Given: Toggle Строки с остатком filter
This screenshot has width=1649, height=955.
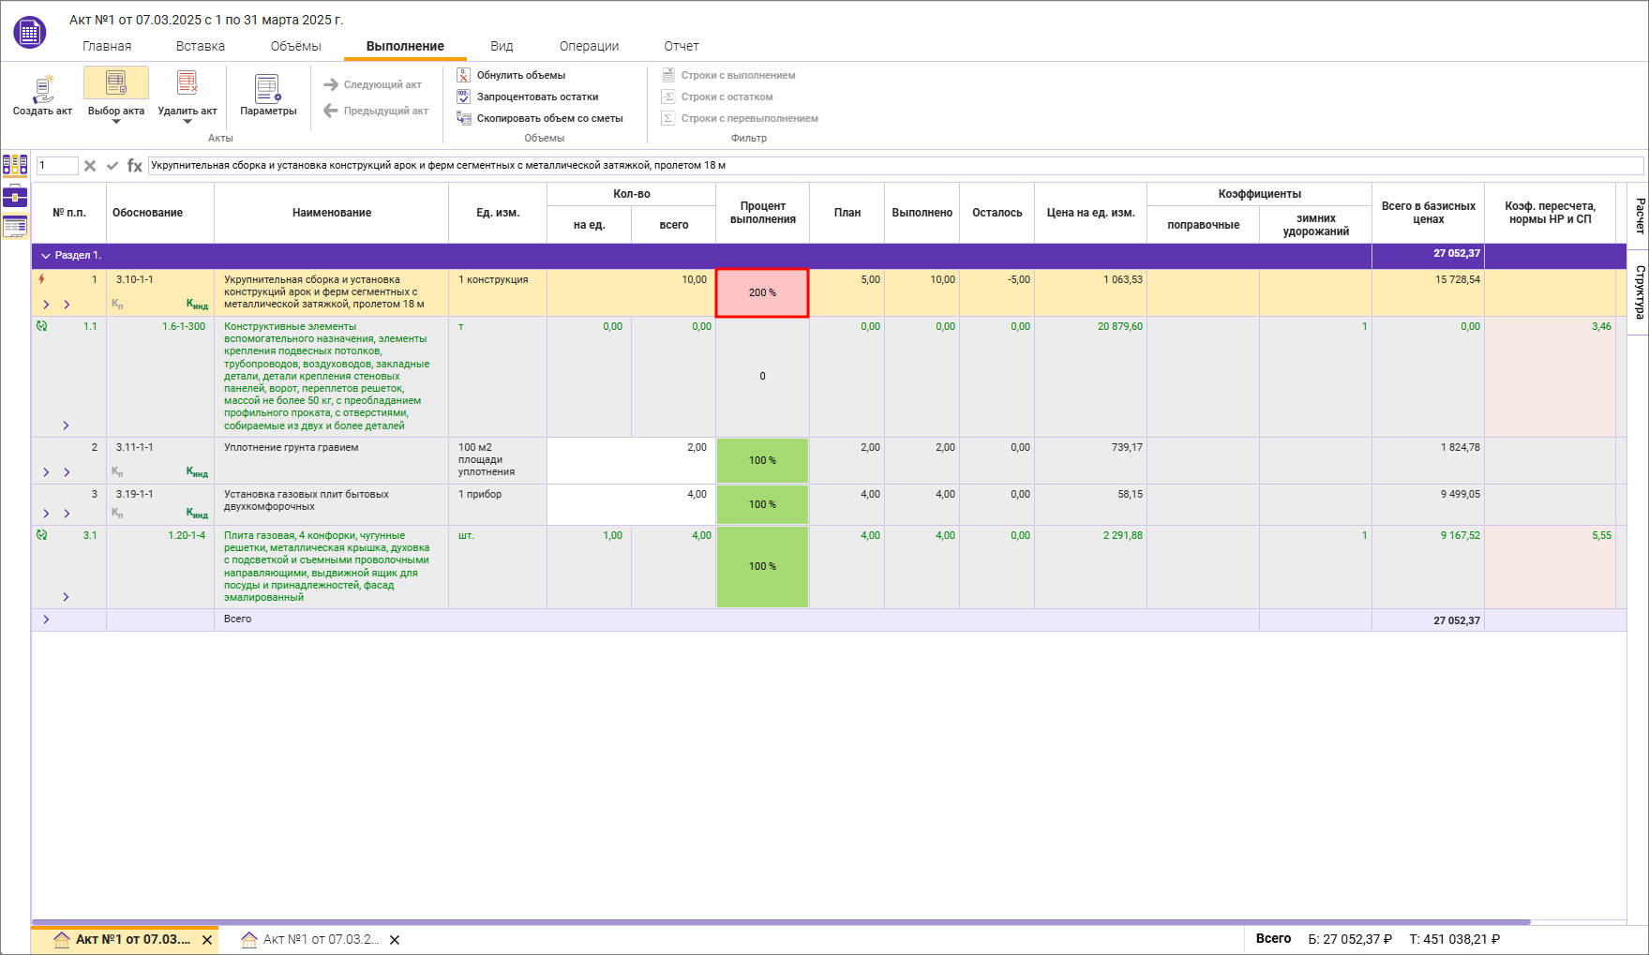Looking at the screenshot, I should point(727,97).
